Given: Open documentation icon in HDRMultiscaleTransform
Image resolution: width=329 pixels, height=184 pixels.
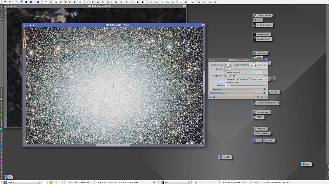Looking at the screenshot, I should click(262, 97).
